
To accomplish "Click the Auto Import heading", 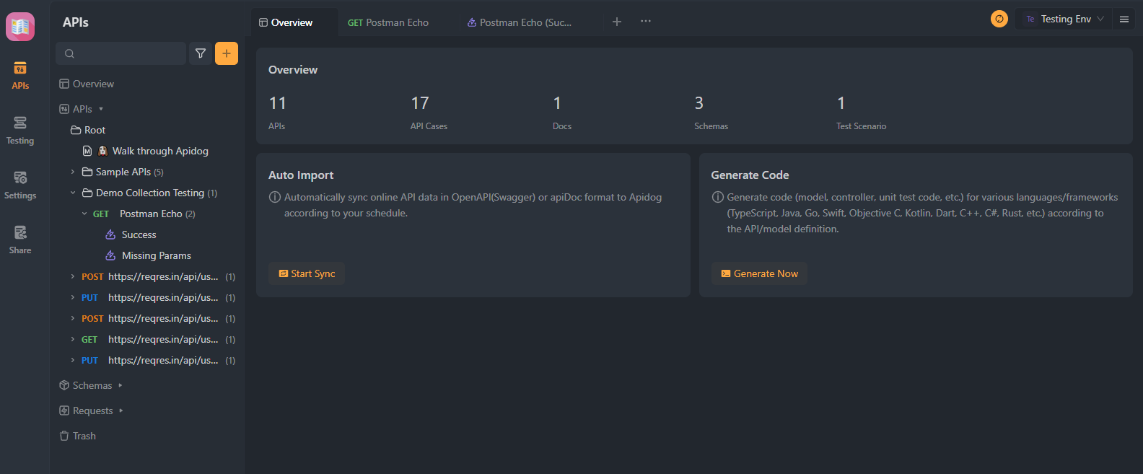I will click(x=301, y=175).
